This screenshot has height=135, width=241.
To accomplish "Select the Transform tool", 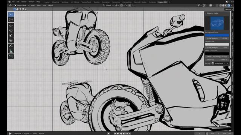I will pos(11,40).
